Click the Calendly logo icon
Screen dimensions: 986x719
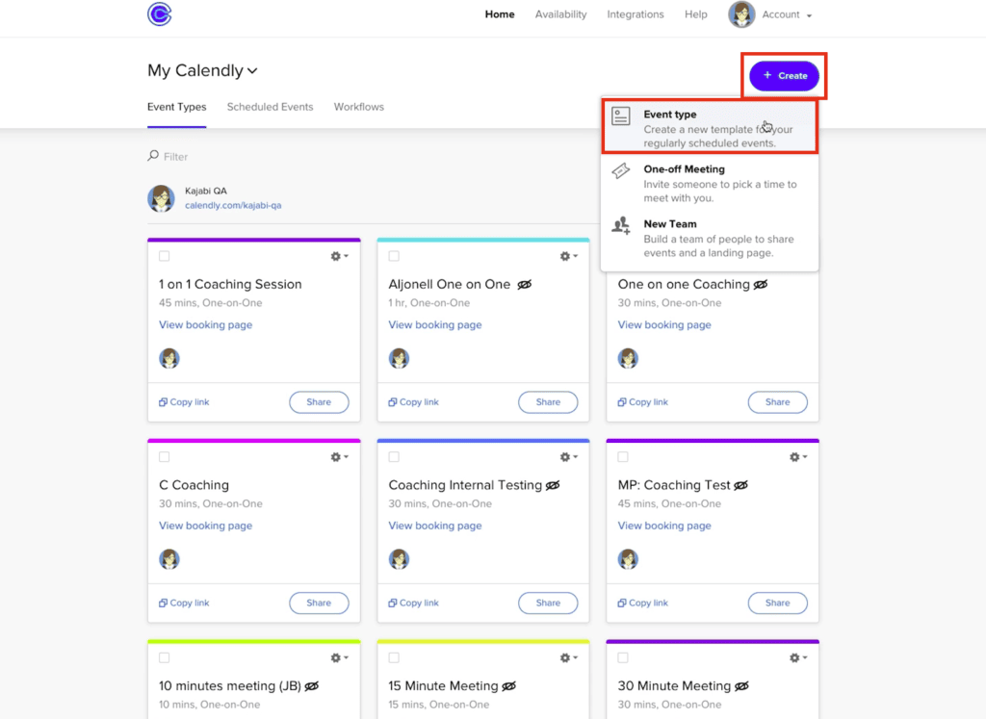pyautogui.click(x=159, y=13)
